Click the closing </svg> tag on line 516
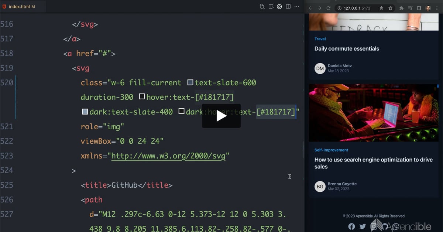Screen dimensions: 443x232 point(85,24)
